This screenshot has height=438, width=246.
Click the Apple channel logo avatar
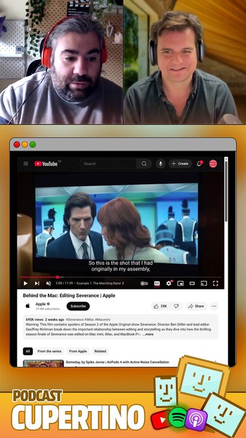click(x=27, y=306)
